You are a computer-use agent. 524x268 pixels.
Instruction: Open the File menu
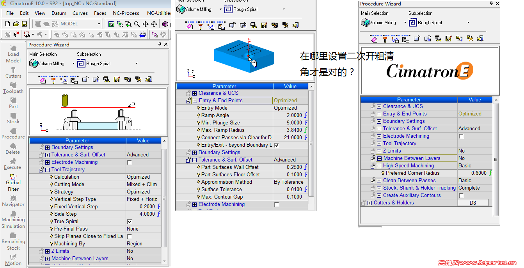[x=10, y=13]
